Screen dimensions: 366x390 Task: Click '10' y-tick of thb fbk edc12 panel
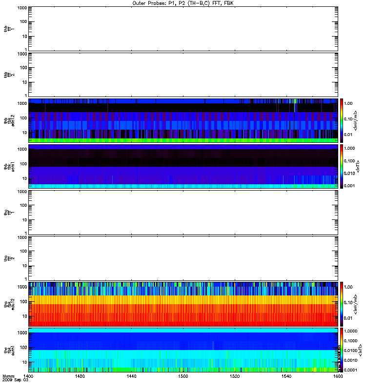point(25,133)
